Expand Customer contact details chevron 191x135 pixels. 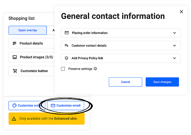(174, 45)
